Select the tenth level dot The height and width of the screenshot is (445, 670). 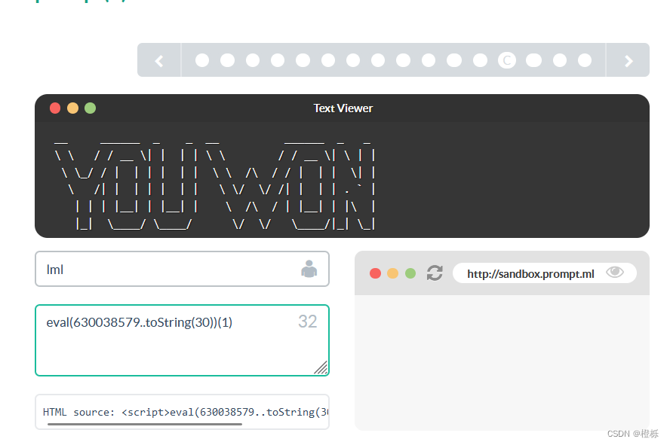(x=429, y=60)
